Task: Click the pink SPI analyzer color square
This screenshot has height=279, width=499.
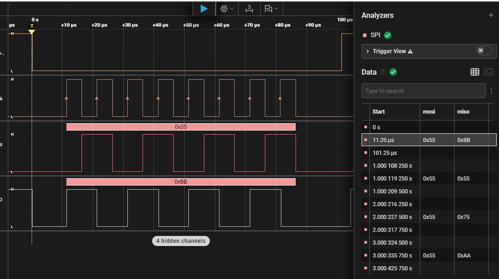Action: (365, 35)
